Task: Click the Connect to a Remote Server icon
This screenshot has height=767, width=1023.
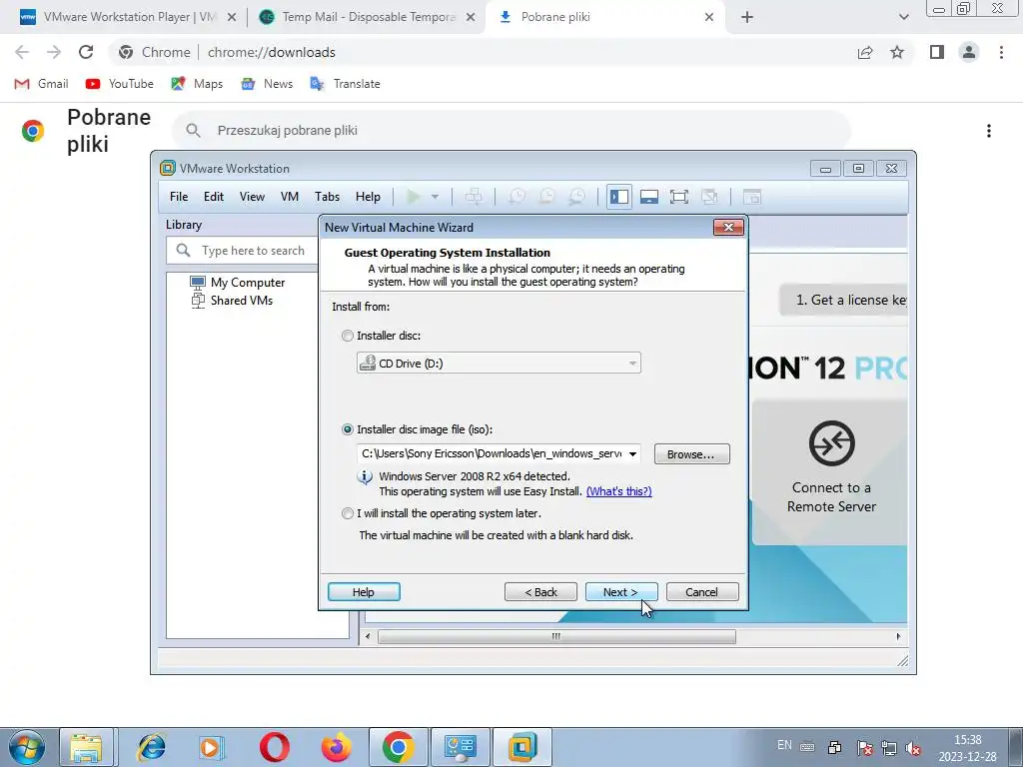Action: tap(832, 443)
